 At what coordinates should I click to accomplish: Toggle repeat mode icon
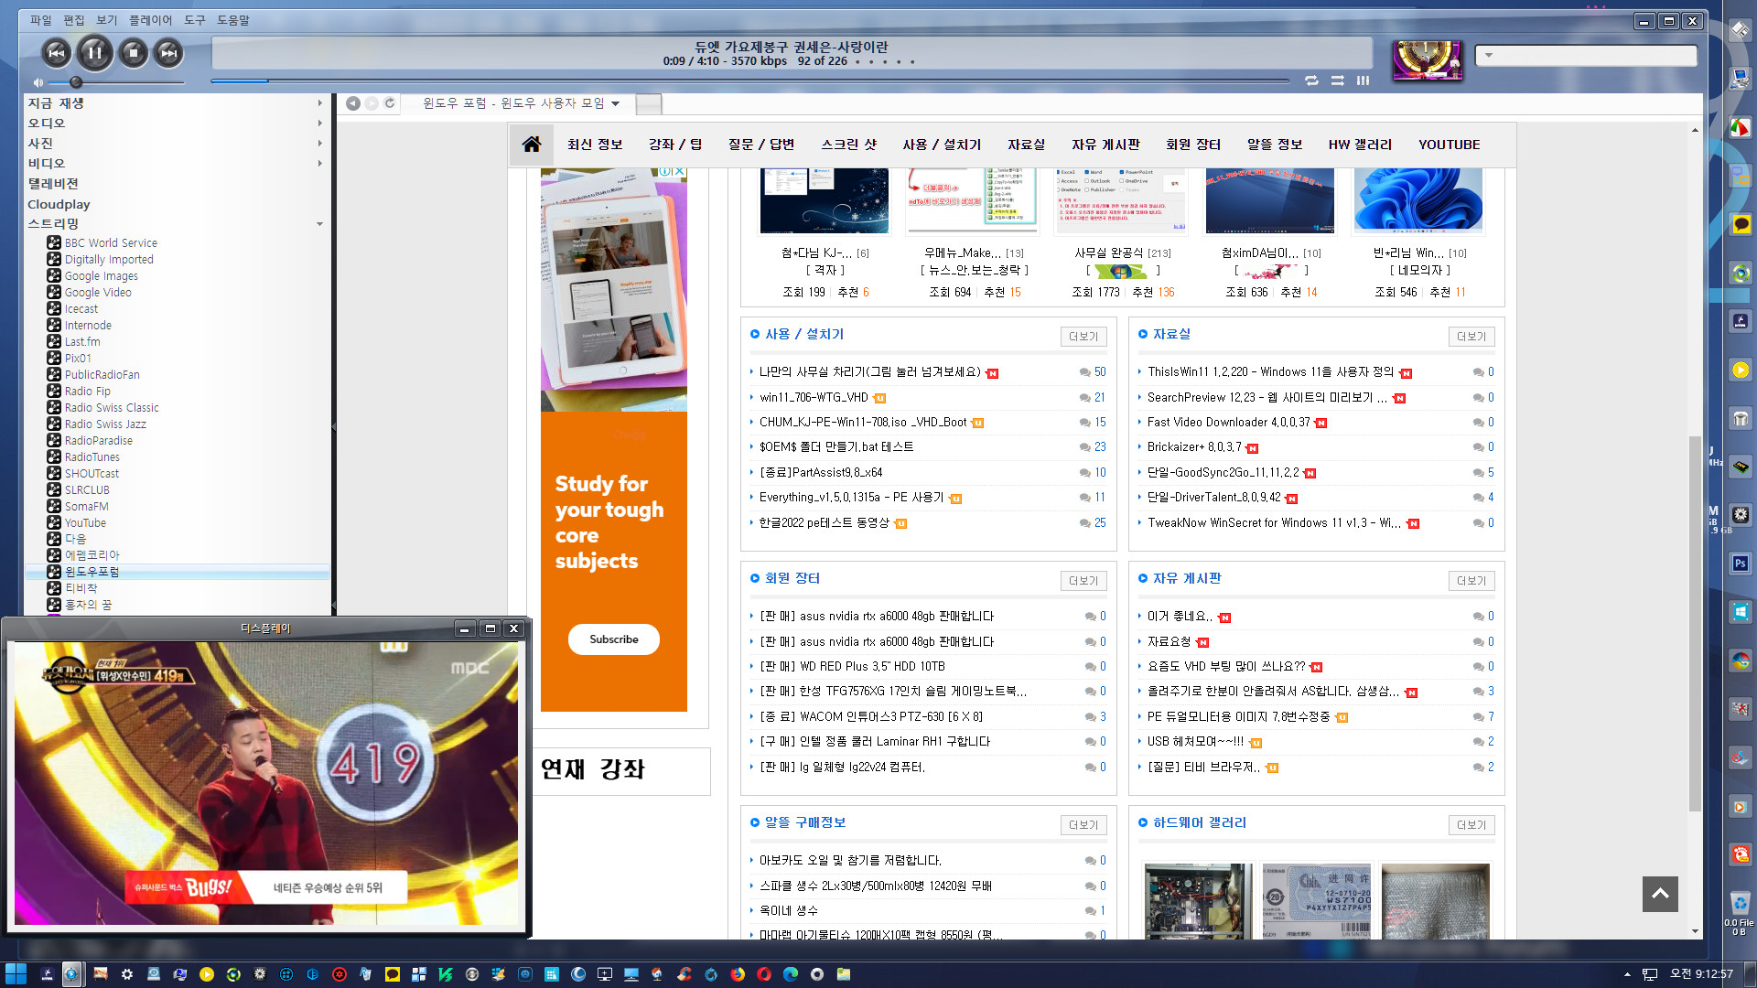coord(1311,81)
